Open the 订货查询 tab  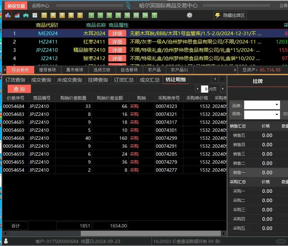[15, 80]
